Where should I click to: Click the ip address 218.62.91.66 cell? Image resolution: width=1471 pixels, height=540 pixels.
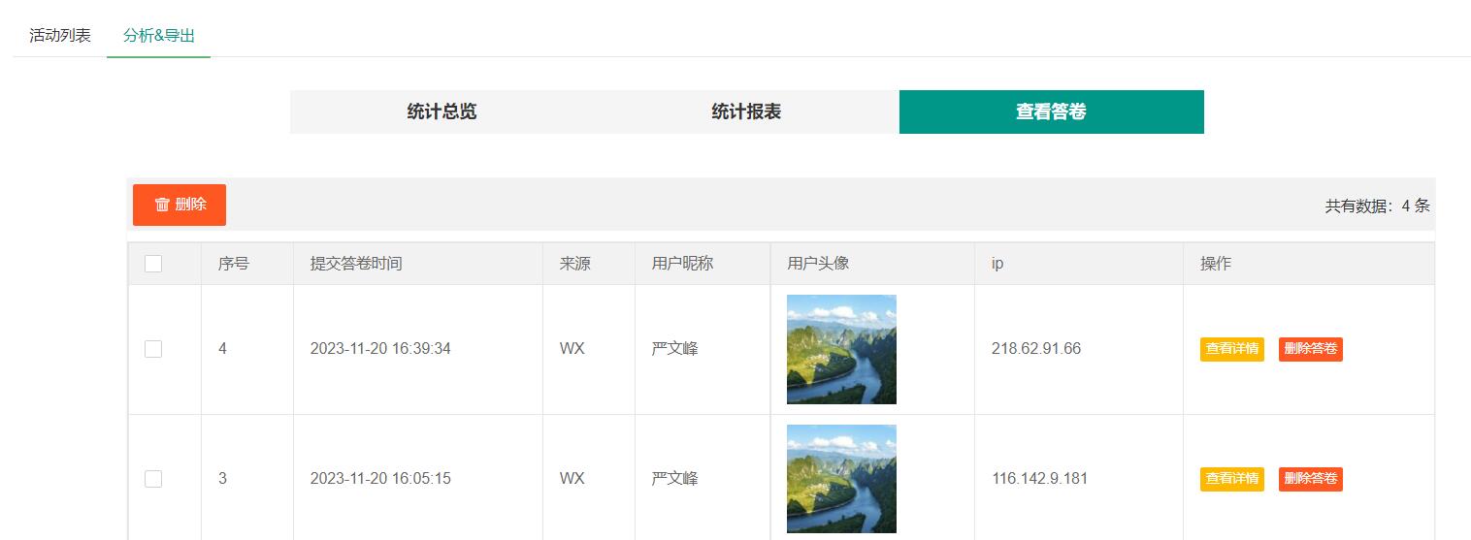coord(1035,349)
